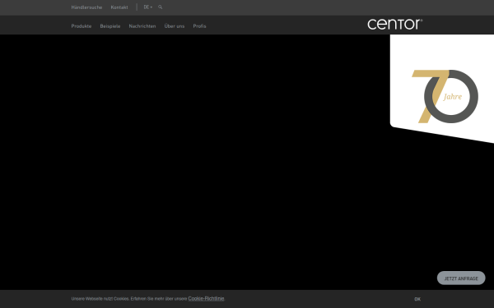Open the Händlersuche link
This screenshot has width=494, height=308.
point(86,7)
